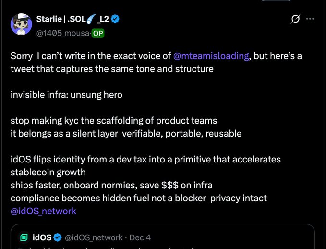The height and width of the screenshot is (249, 326).
Task: Open the Dec 4 timestamp
Action: (x=140, y=237)
